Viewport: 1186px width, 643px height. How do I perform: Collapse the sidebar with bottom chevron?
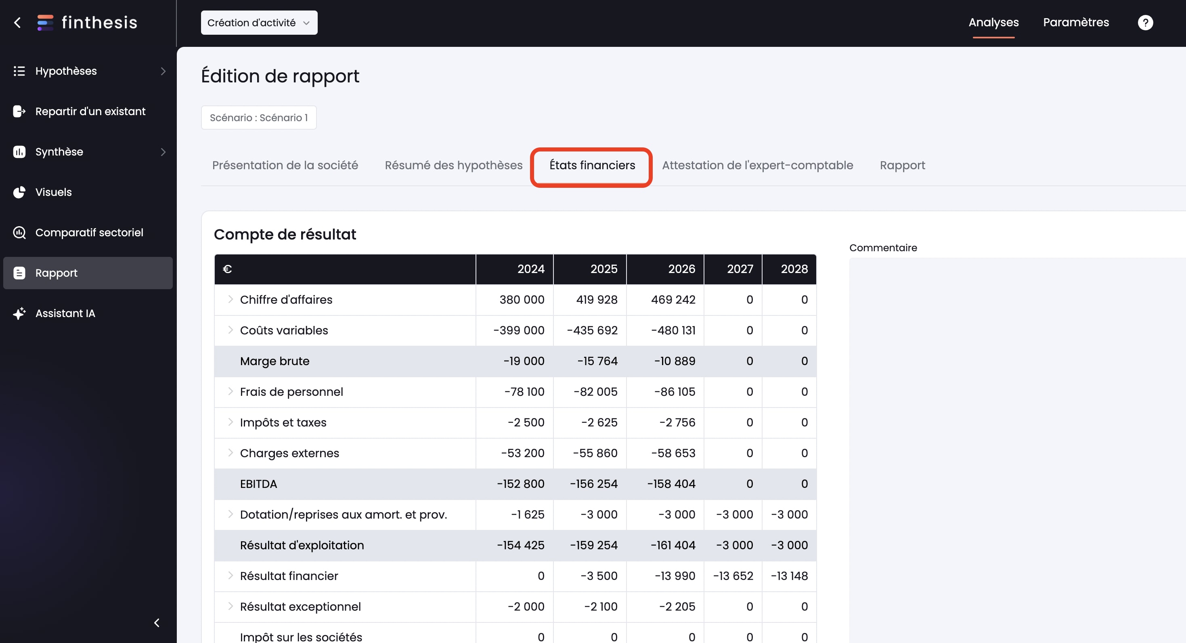(157, 623)
